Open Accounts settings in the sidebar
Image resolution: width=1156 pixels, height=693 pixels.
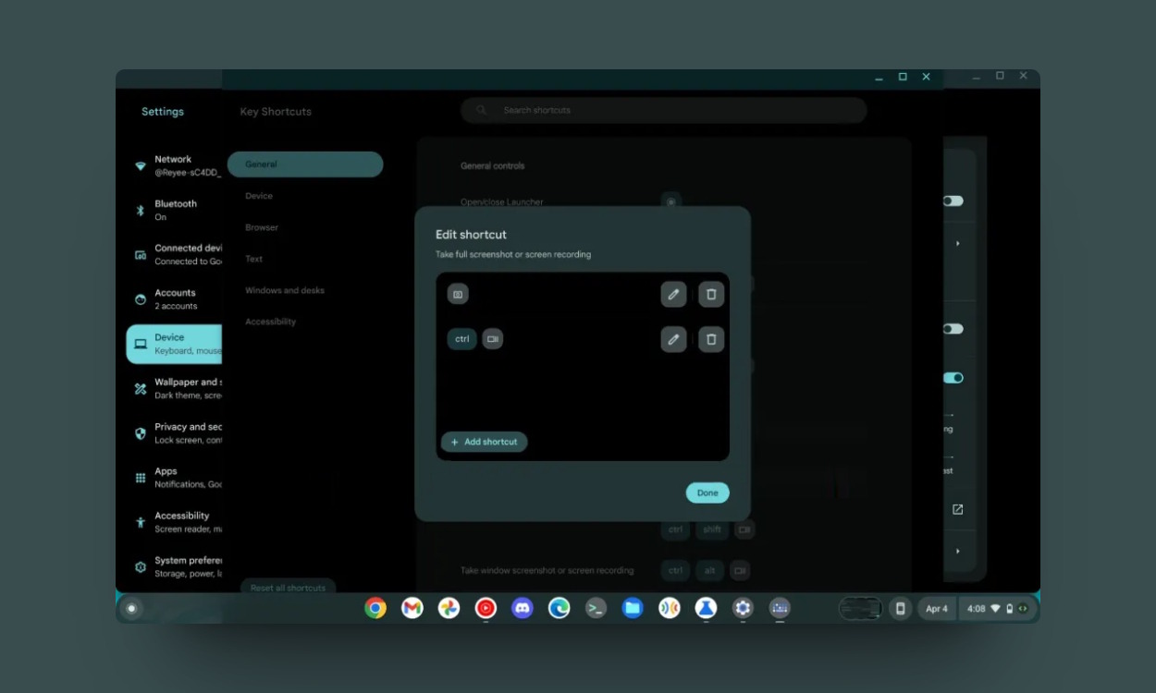(176, 298)
